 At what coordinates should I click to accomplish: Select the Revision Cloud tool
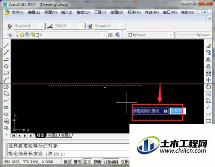[6, 94]
